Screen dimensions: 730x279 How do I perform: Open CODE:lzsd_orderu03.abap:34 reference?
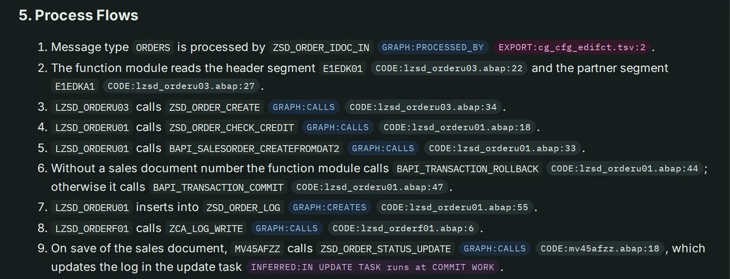pos(423,107)
